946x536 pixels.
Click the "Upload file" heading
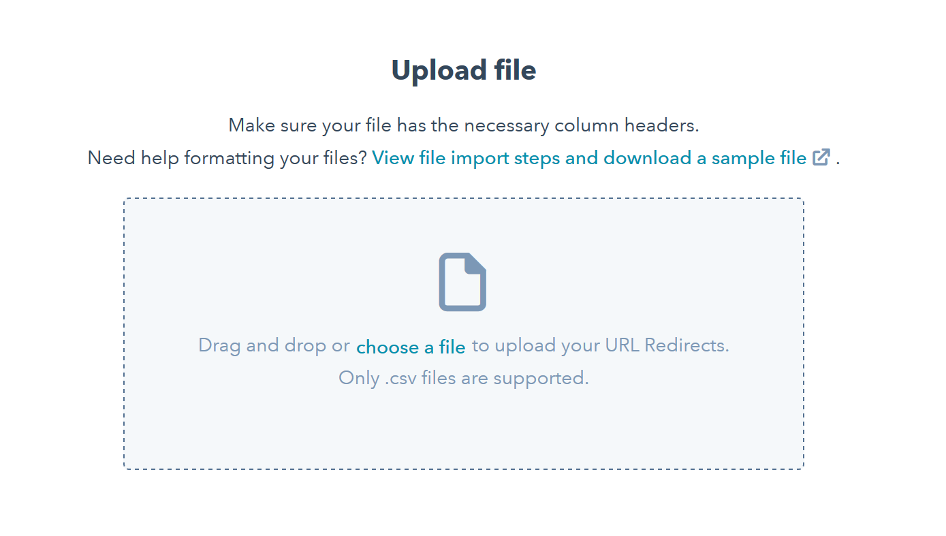463,71
